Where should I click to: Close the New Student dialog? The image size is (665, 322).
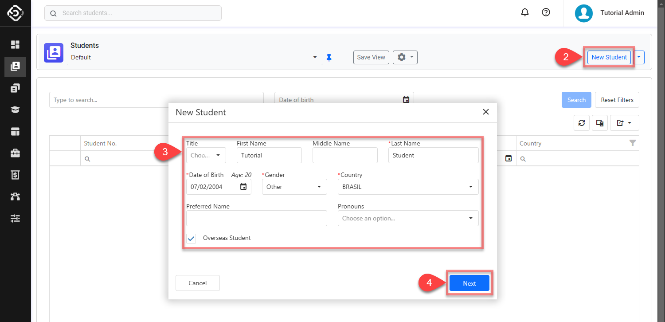pyautogui.click(x=486, y=112)
